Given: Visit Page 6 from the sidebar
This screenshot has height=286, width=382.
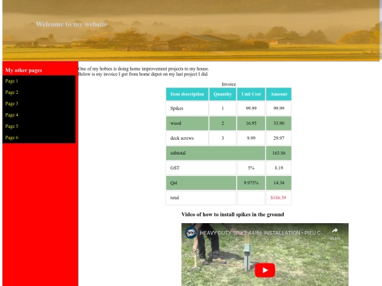Looking at the screenshot, I should 12,138.
